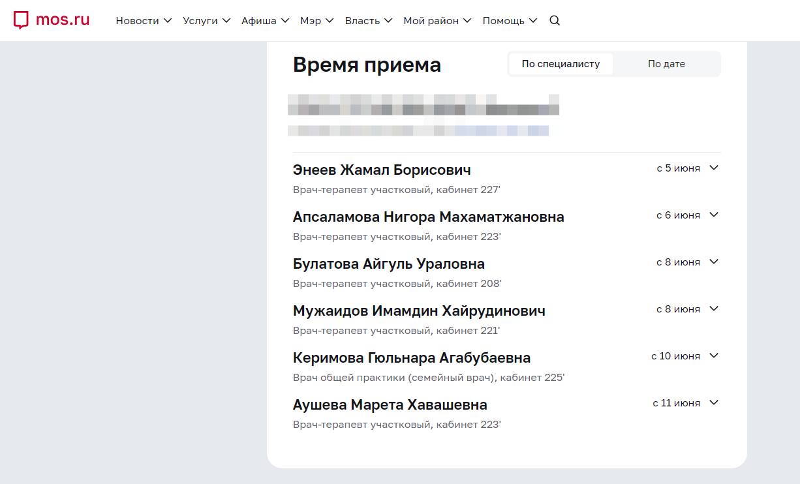Expand schedule for Аушева Марета Хавашевна
The image size is (800, 484).
point(713,402)
